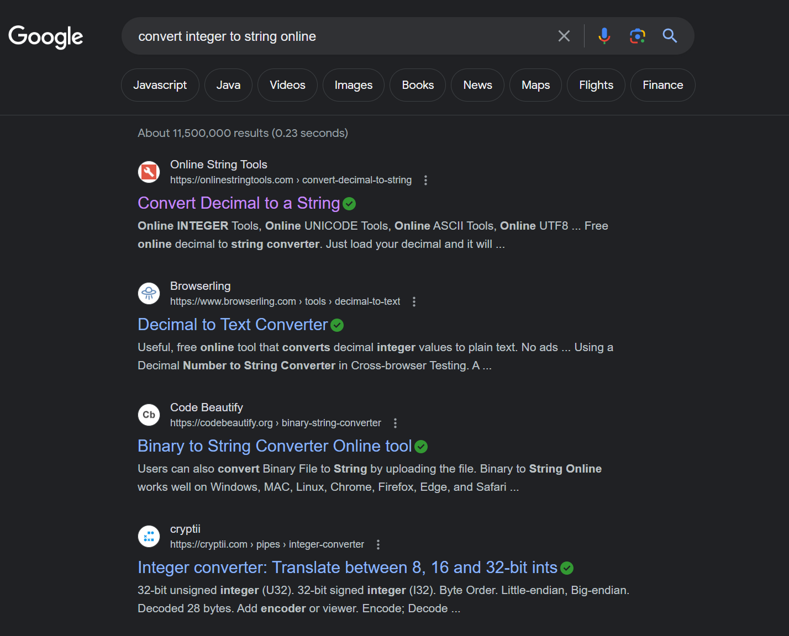
Task: Click the verified badge beside Convert Decimal to a String
Action: (x=349, y=204)
